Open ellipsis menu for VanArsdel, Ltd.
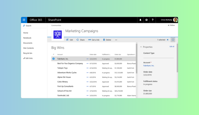 point(87,96)
